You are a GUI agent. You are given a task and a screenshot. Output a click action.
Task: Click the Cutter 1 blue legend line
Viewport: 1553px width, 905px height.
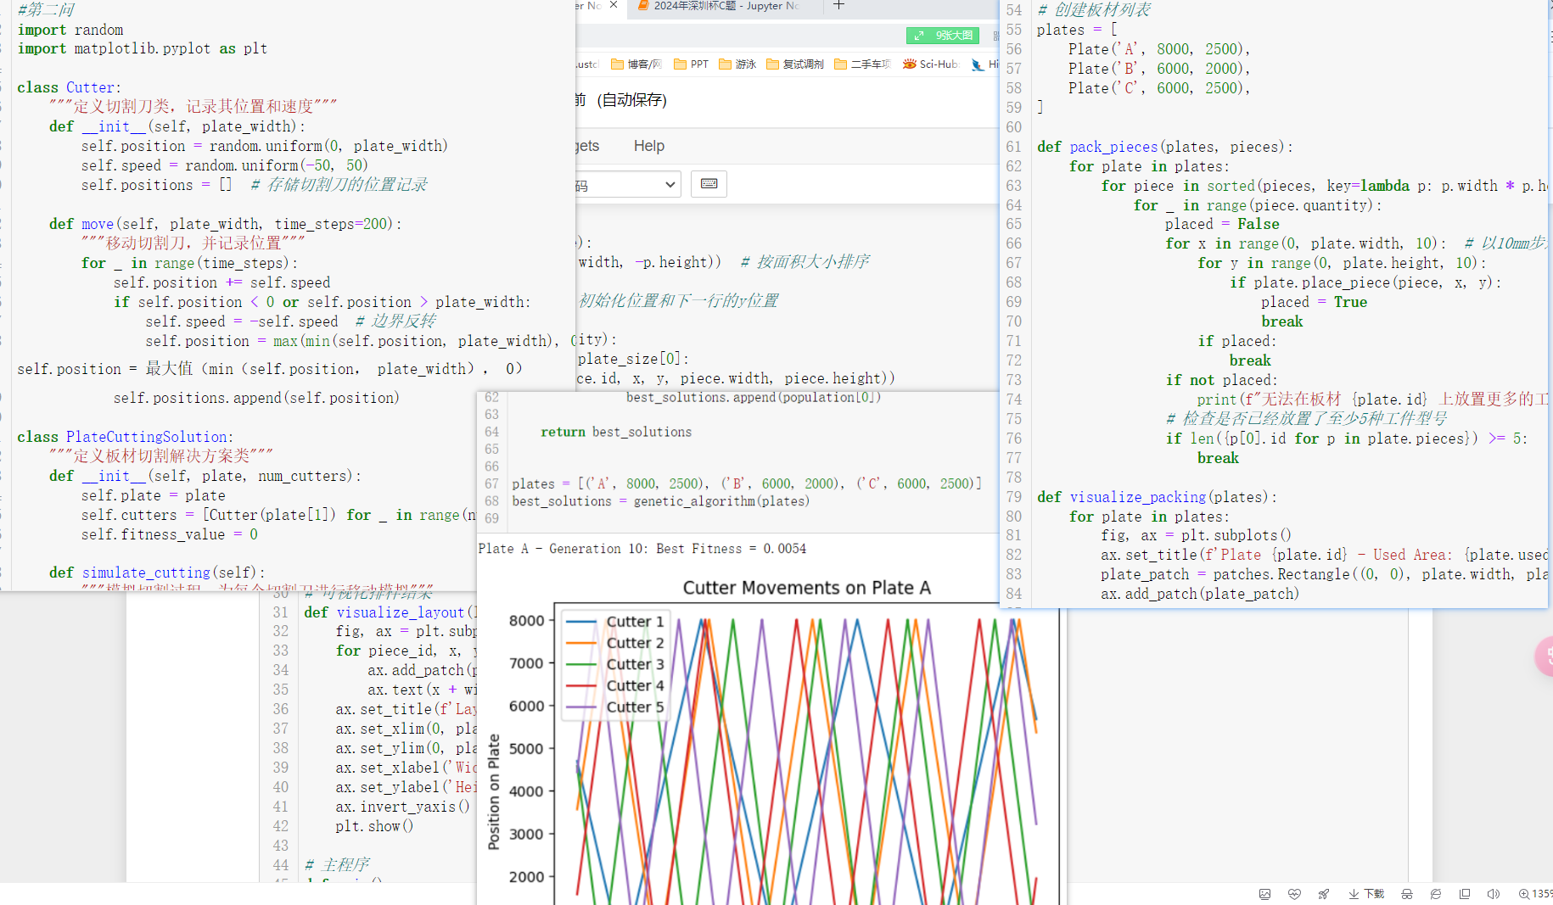click(x=581, y=622)
